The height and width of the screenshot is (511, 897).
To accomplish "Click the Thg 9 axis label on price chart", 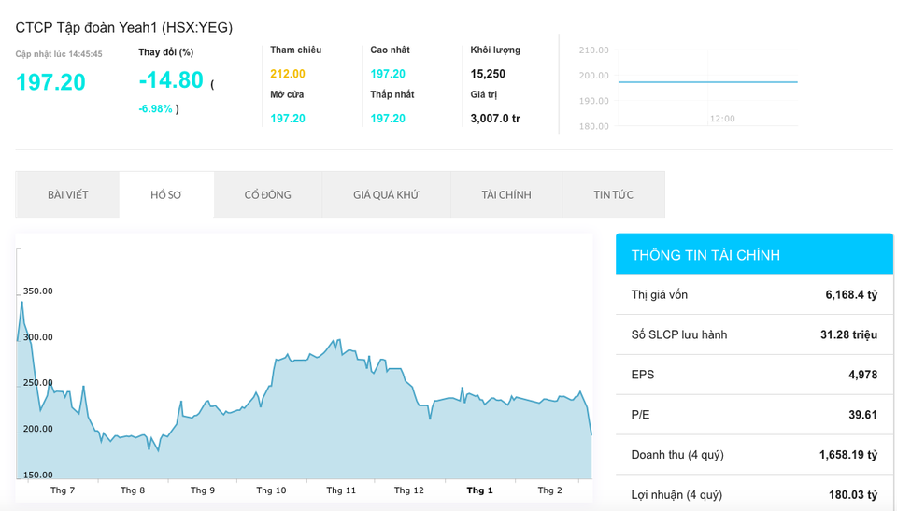I will tap(203, 490).
